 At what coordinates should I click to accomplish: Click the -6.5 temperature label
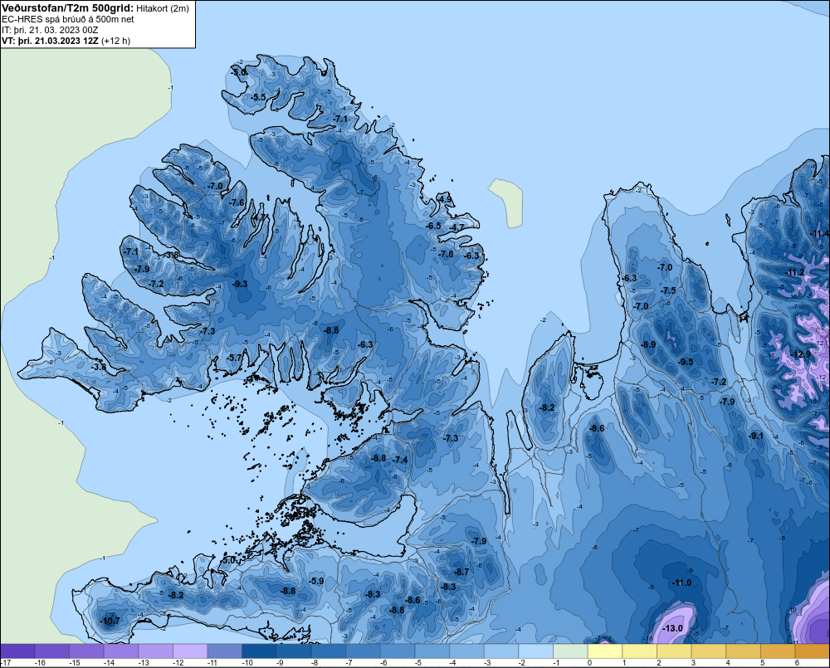click(x=433, y=226)
